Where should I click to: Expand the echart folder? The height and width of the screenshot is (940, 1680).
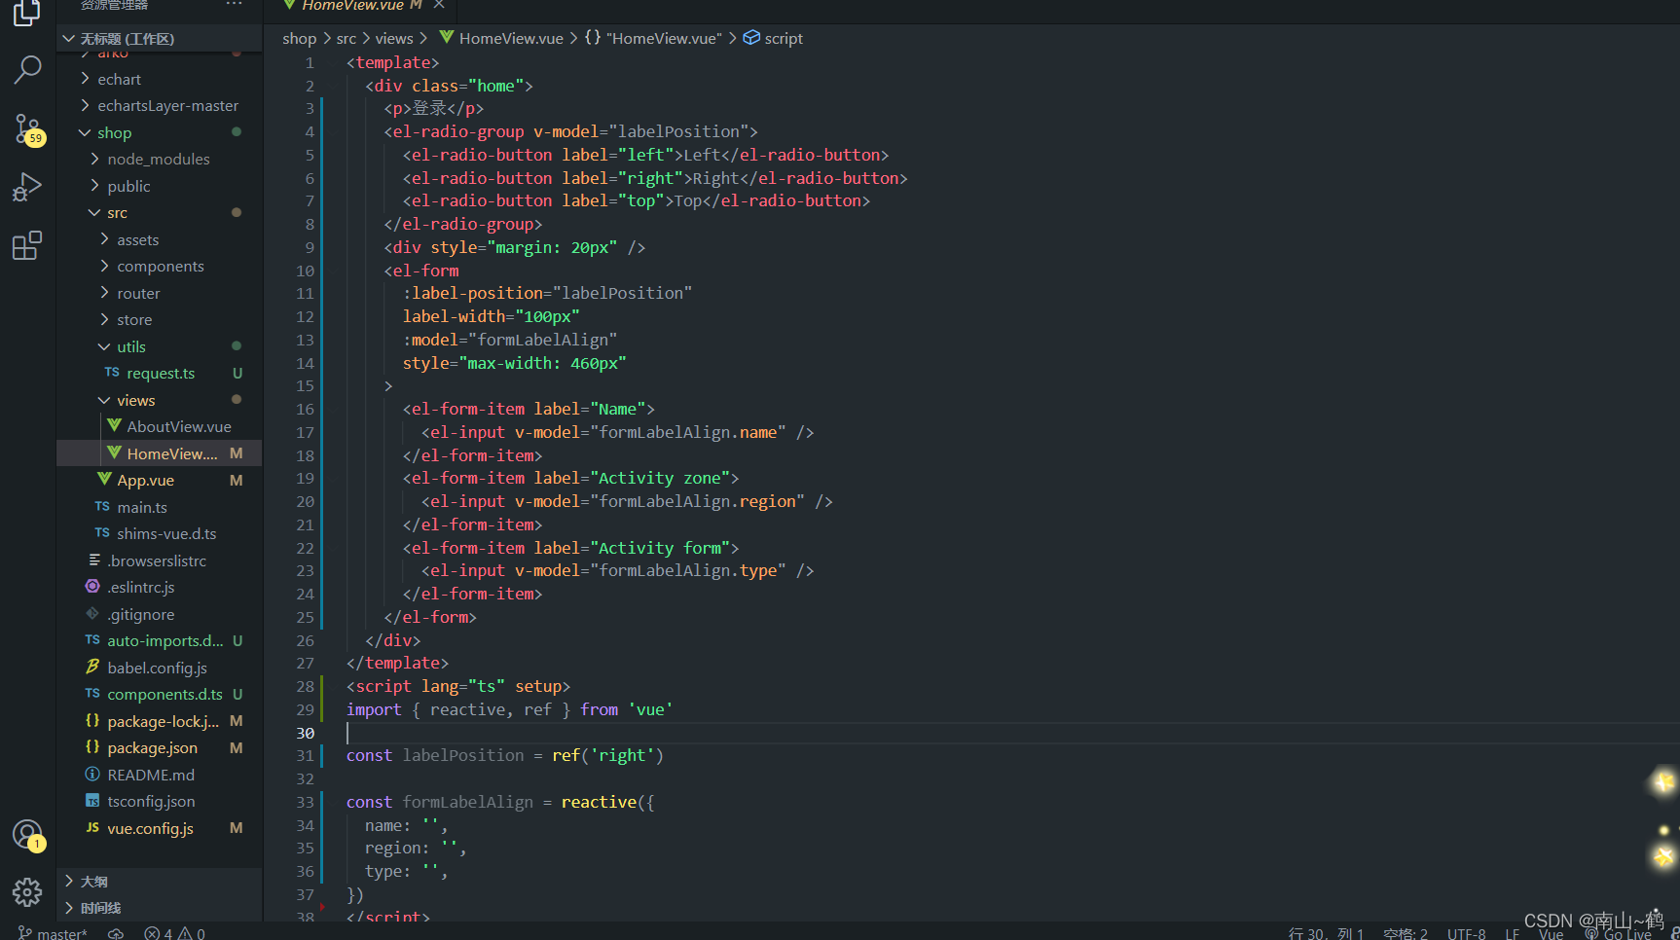point(85,79)
